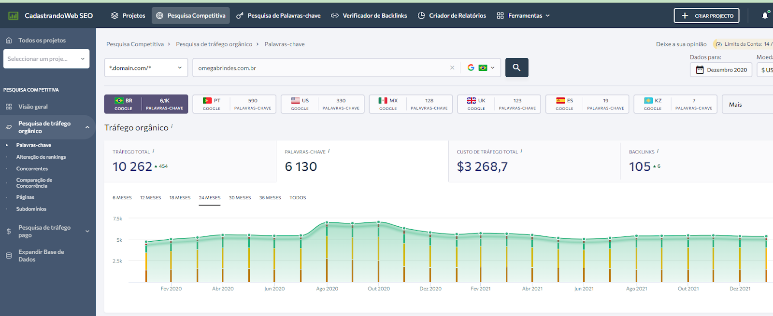Open the *.domain.com/* scope dropdown

tap(146, 68)
